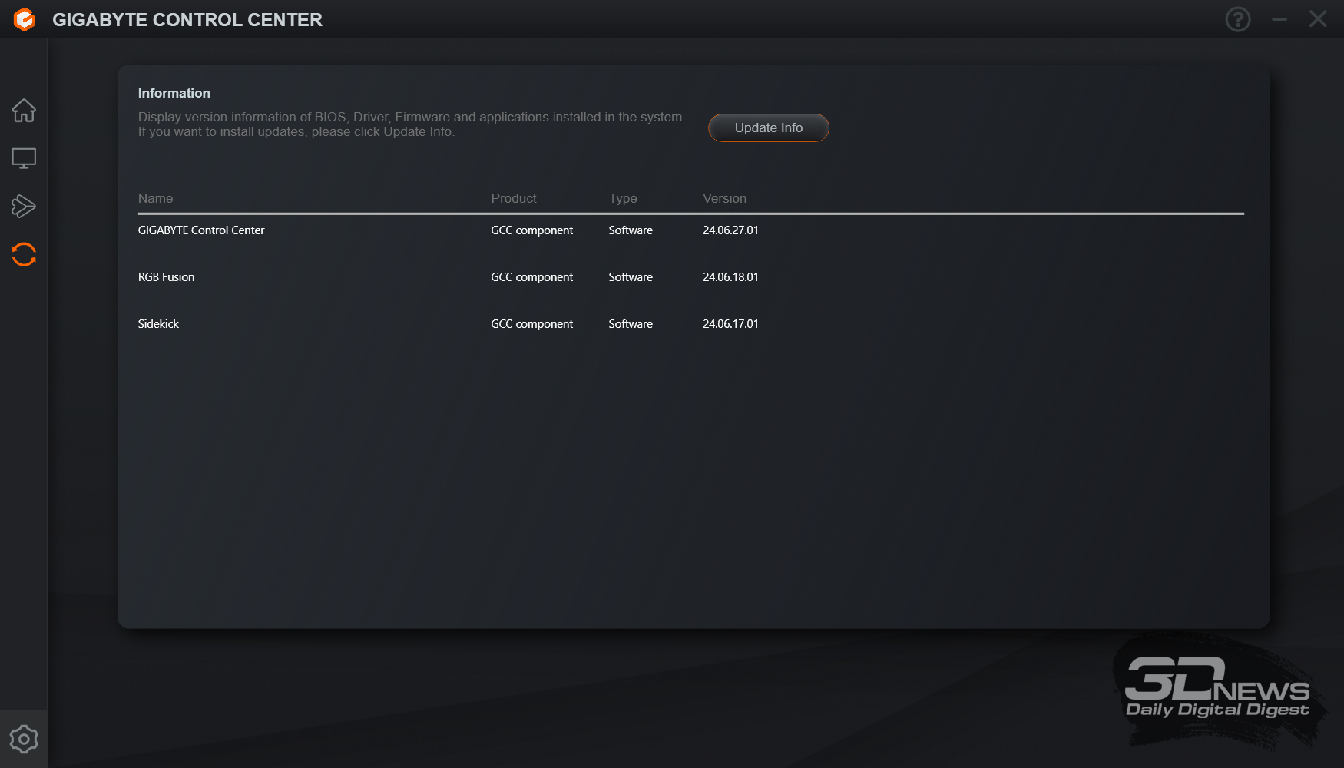
Task: Click GCC component in Sidekick row
Action: (x=531, y=324)
